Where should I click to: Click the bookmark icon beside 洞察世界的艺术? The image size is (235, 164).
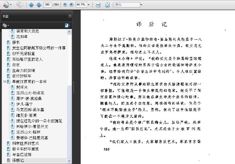pyautogui.click(x=9, y=144)
